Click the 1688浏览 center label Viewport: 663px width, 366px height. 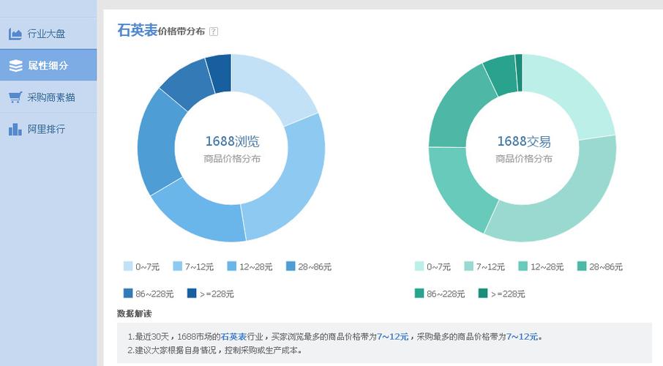(232, 141)
